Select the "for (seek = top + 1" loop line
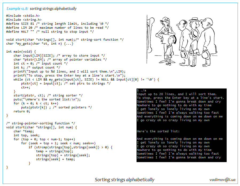The height and width of the screenshot is (186, 240). 58,143
